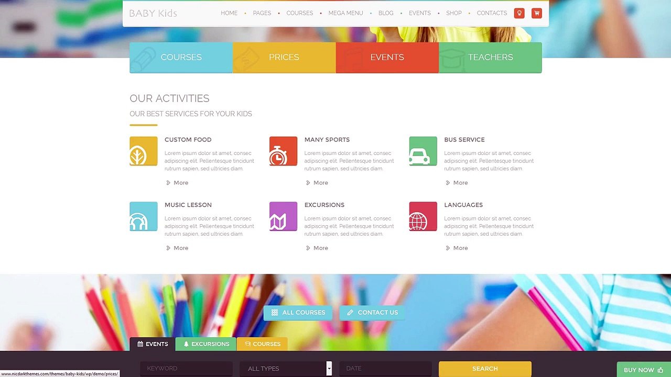
Task: Click the tree icon on Excursions tab
Action: pos(186,344)
